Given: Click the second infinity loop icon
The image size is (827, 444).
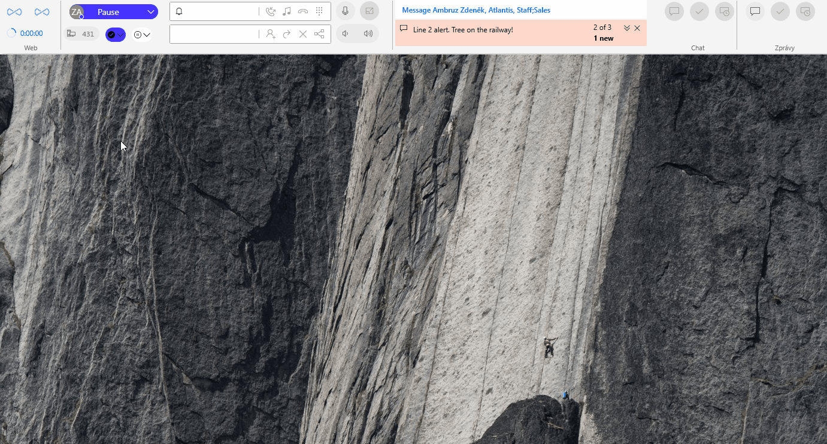Looking at the screenshot, I should (x=42, y=12).
